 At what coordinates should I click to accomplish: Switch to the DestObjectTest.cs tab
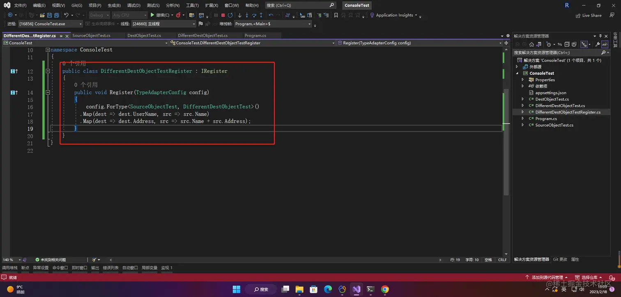point(144,36)
